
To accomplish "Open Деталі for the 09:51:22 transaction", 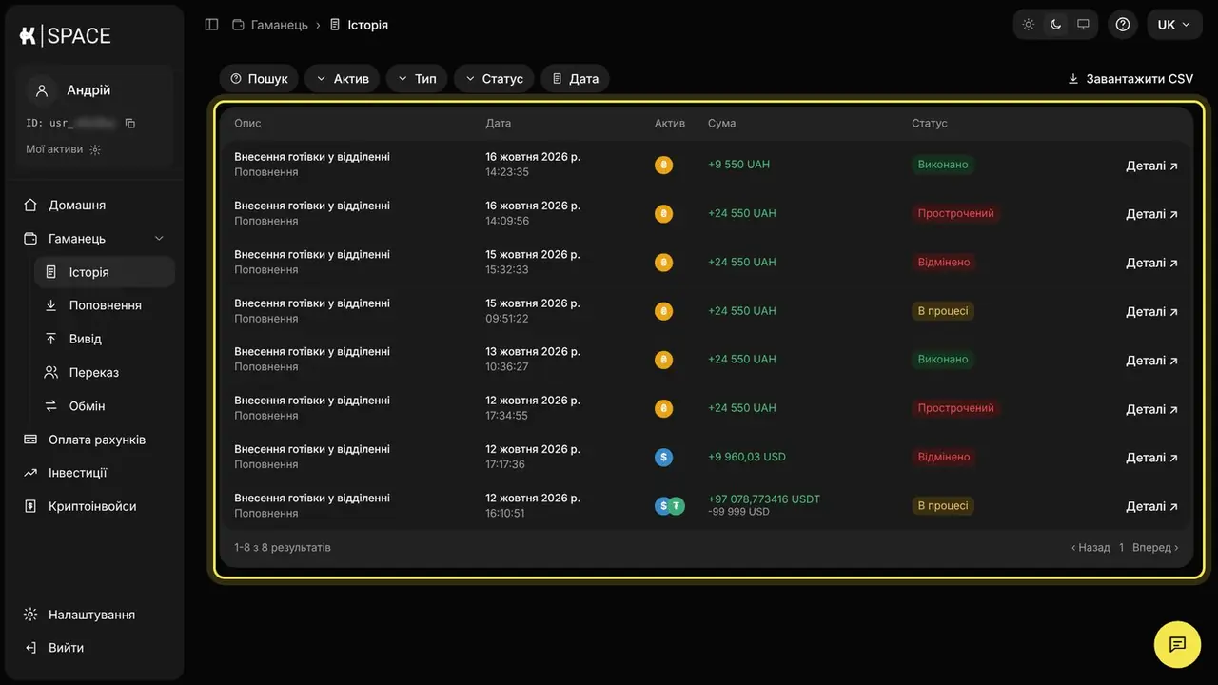I will (x=1152, y=311).
